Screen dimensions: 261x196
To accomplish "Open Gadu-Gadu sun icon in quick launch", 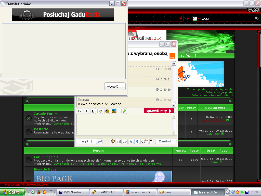I will pos(45,192).
